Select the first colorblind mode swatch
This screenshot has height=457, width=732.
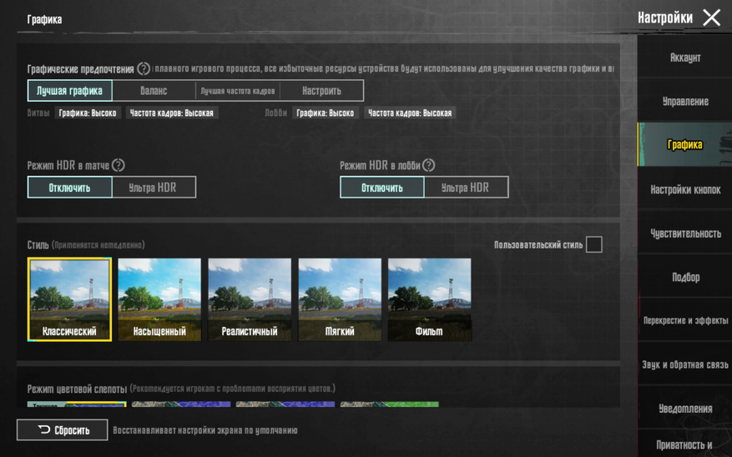tap(77, 404)
